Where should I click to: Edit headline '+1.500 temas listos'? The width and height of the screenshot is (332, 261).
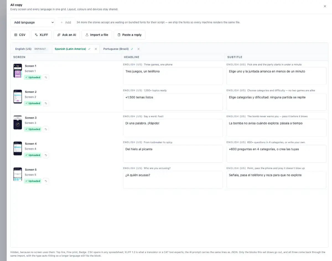173,102
